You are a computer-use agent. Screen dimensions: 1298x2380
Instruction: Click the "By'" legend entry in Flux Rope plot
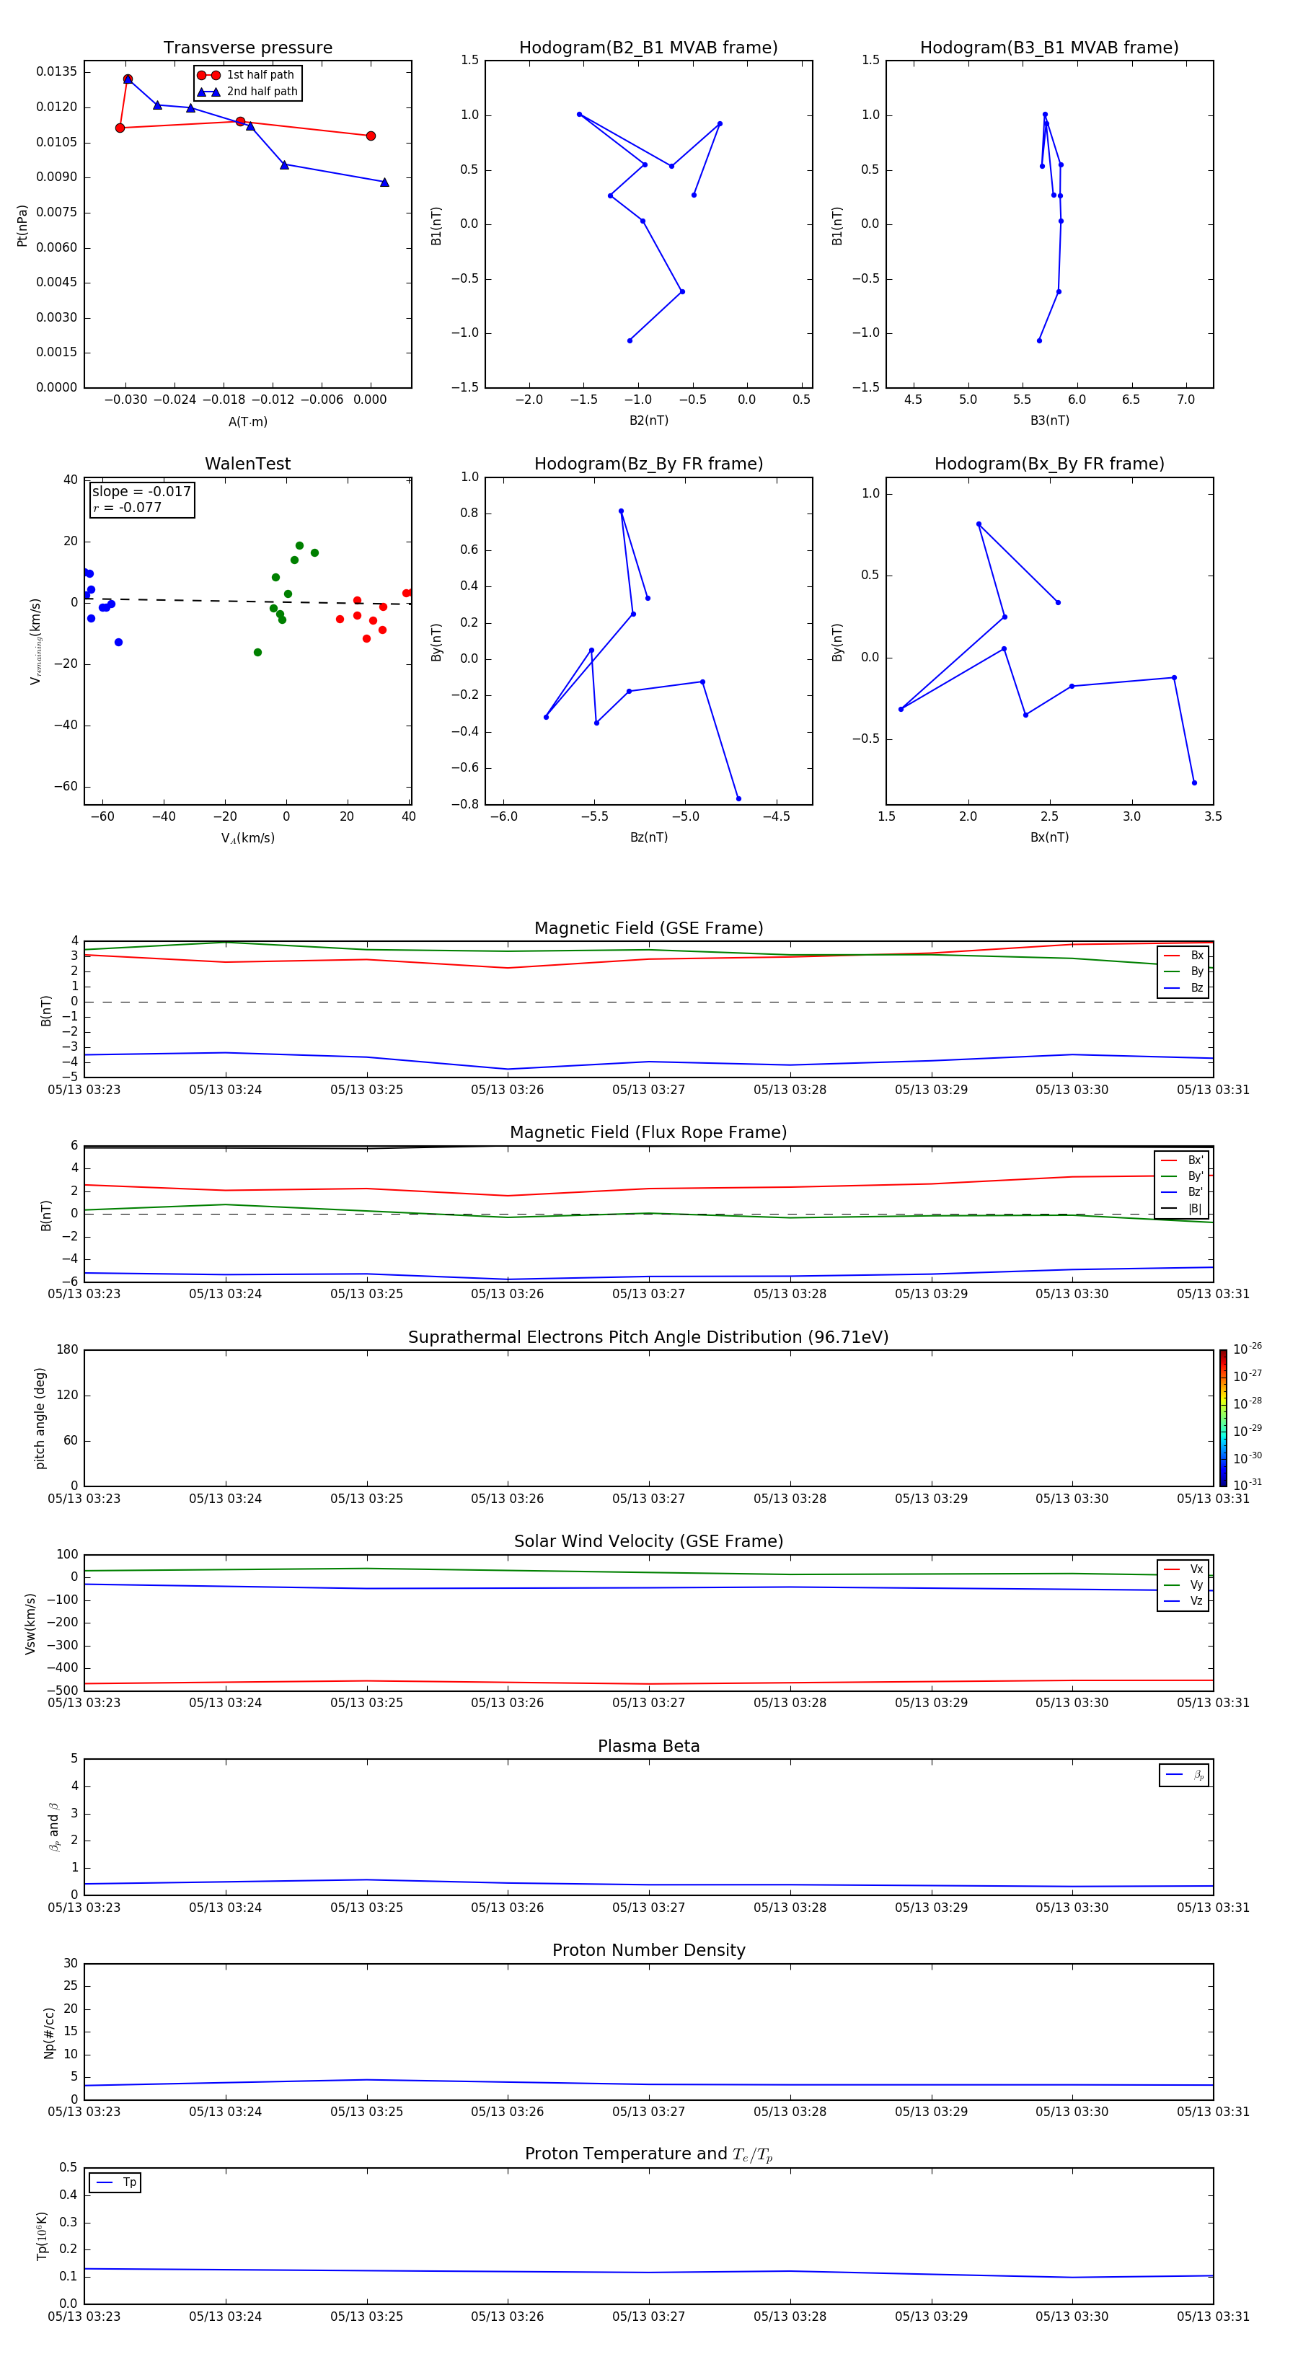click(1182, 1176)
